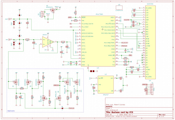Select the U7 TVS diode symbol
Screen dimensions: 175x120
pyautogui.click(x=14, y=43)
